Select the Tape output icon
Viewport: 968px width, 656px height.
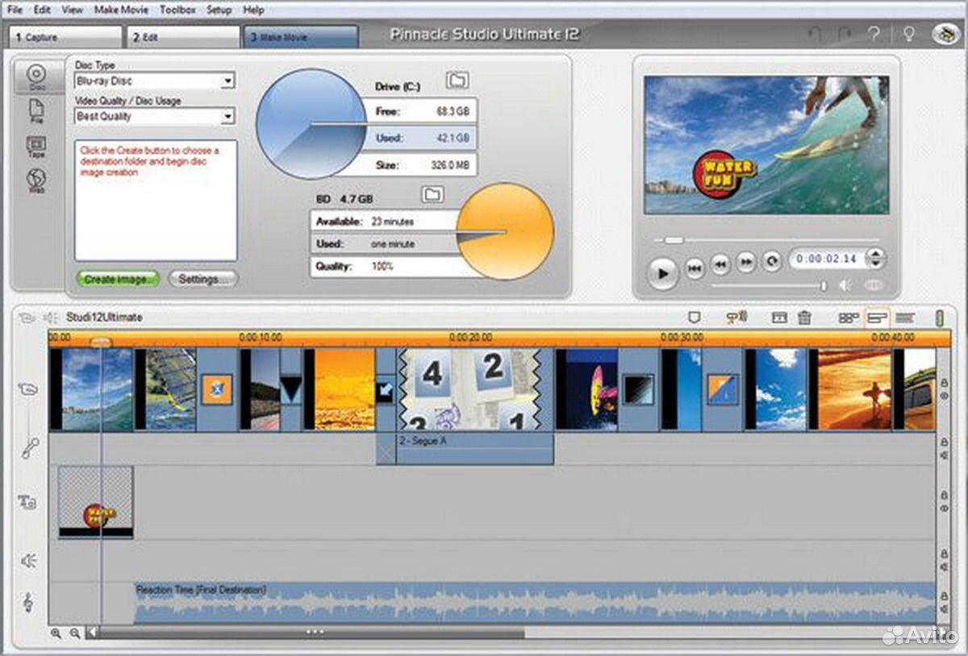36,146
